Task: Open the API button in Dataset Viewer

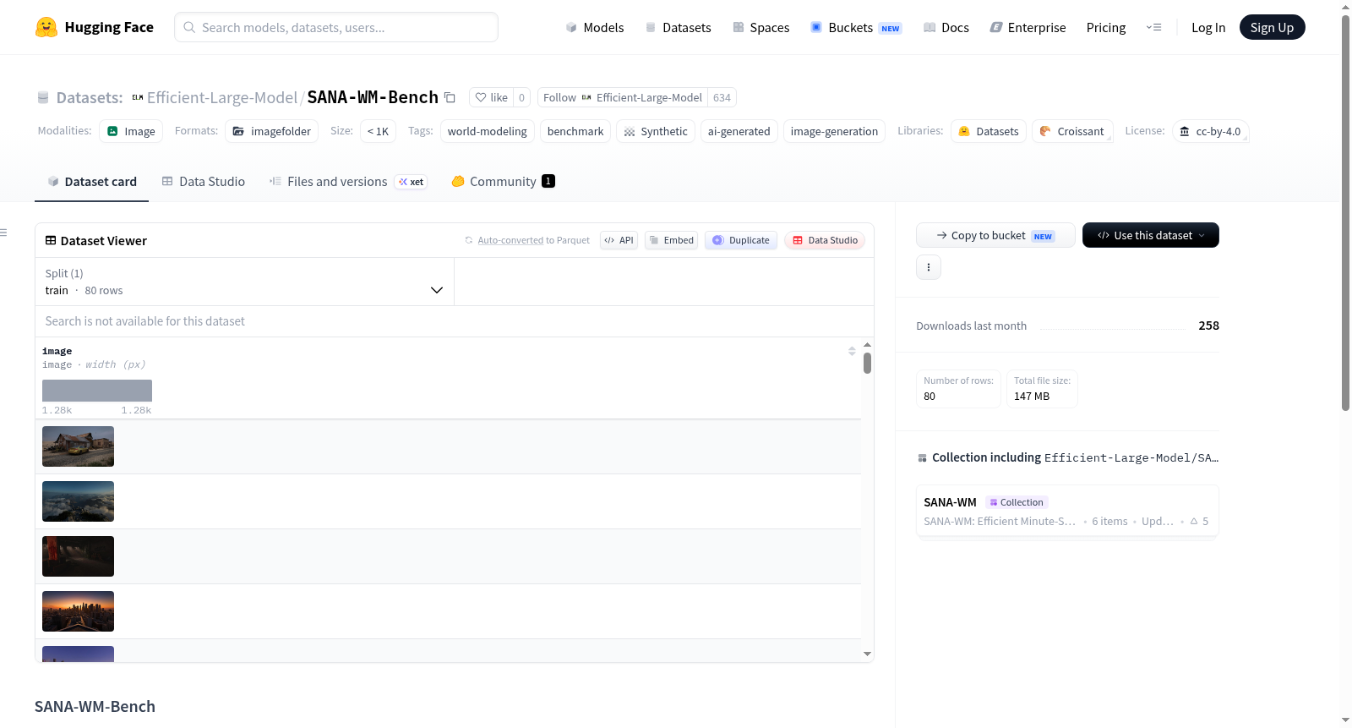Action: point(619,240)
